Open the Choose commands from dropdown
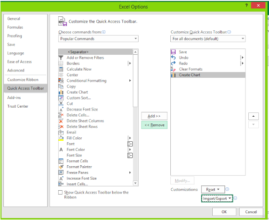 [98, 39]
